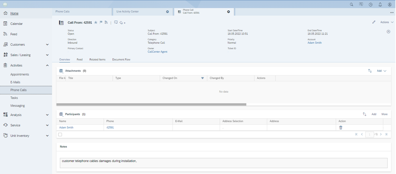Expand the Customers menu in sidebar
The height and width of the screenshot is (174, 396).
(x=47, y=45)
